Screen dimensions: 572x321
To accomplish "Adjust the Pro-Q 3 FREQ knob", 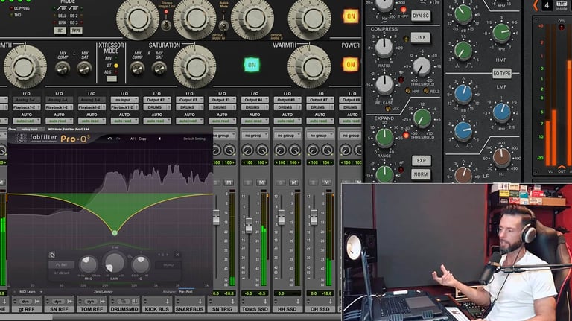I will tap(89, 264).
